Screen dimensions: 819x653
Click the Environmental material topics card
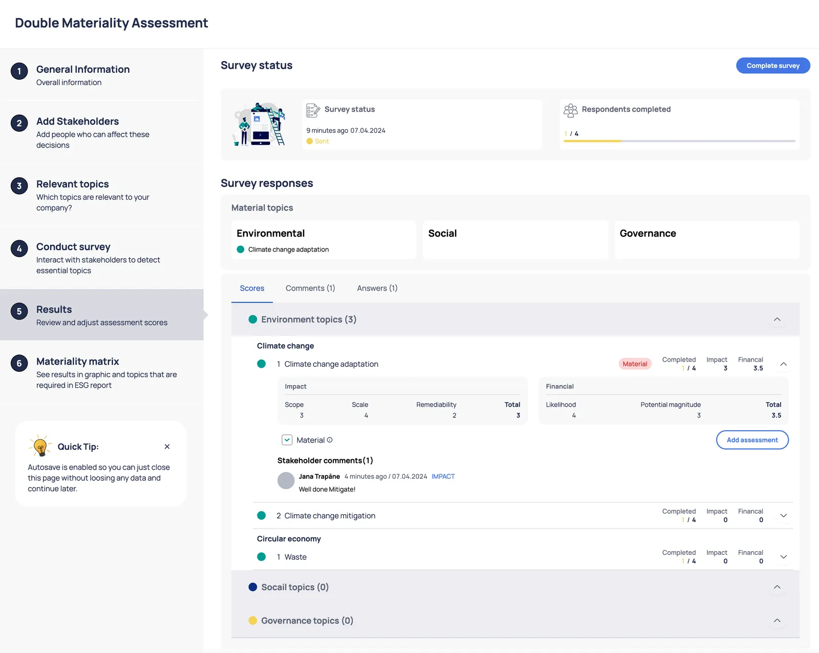324,240
